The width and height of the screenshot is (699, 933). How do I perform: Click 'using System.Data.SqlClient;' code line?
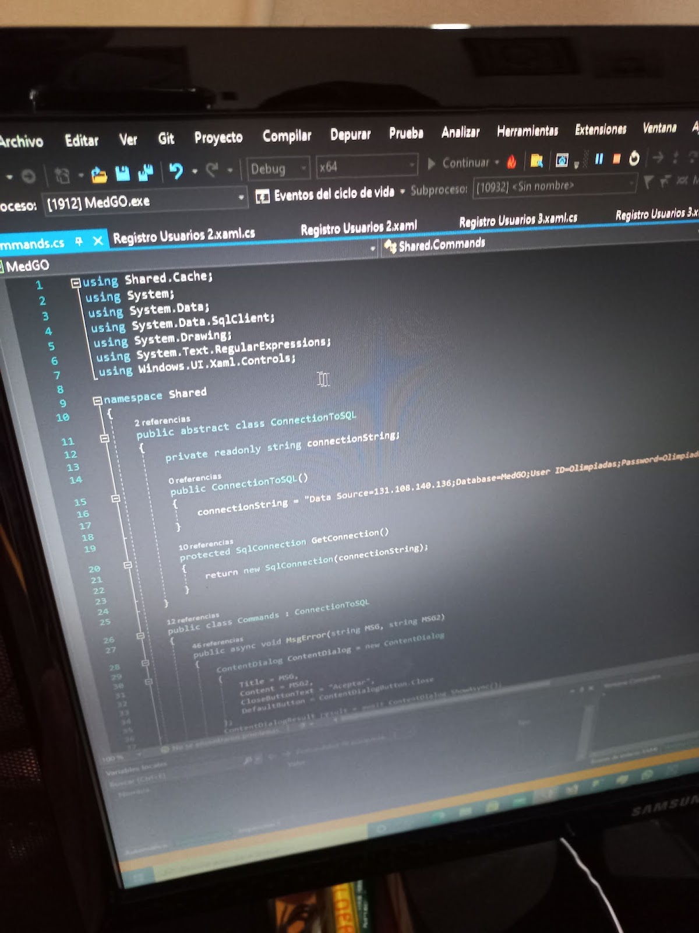182,323
